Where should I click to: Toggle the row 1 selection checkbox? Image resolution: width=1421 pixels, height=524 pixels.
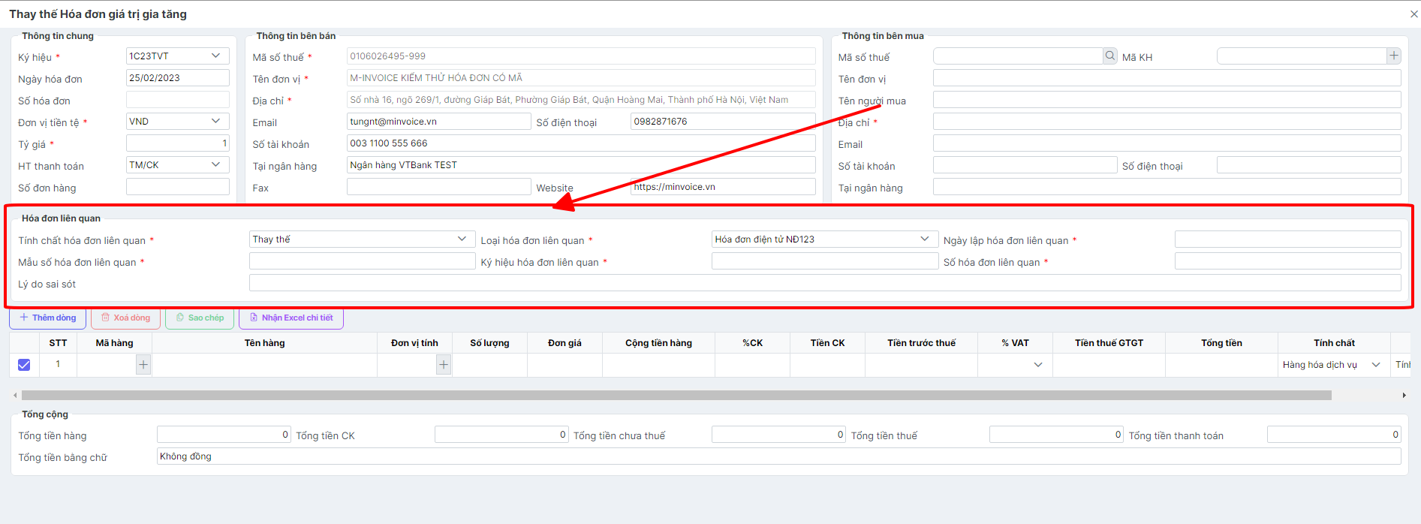[x=24, y=365]
